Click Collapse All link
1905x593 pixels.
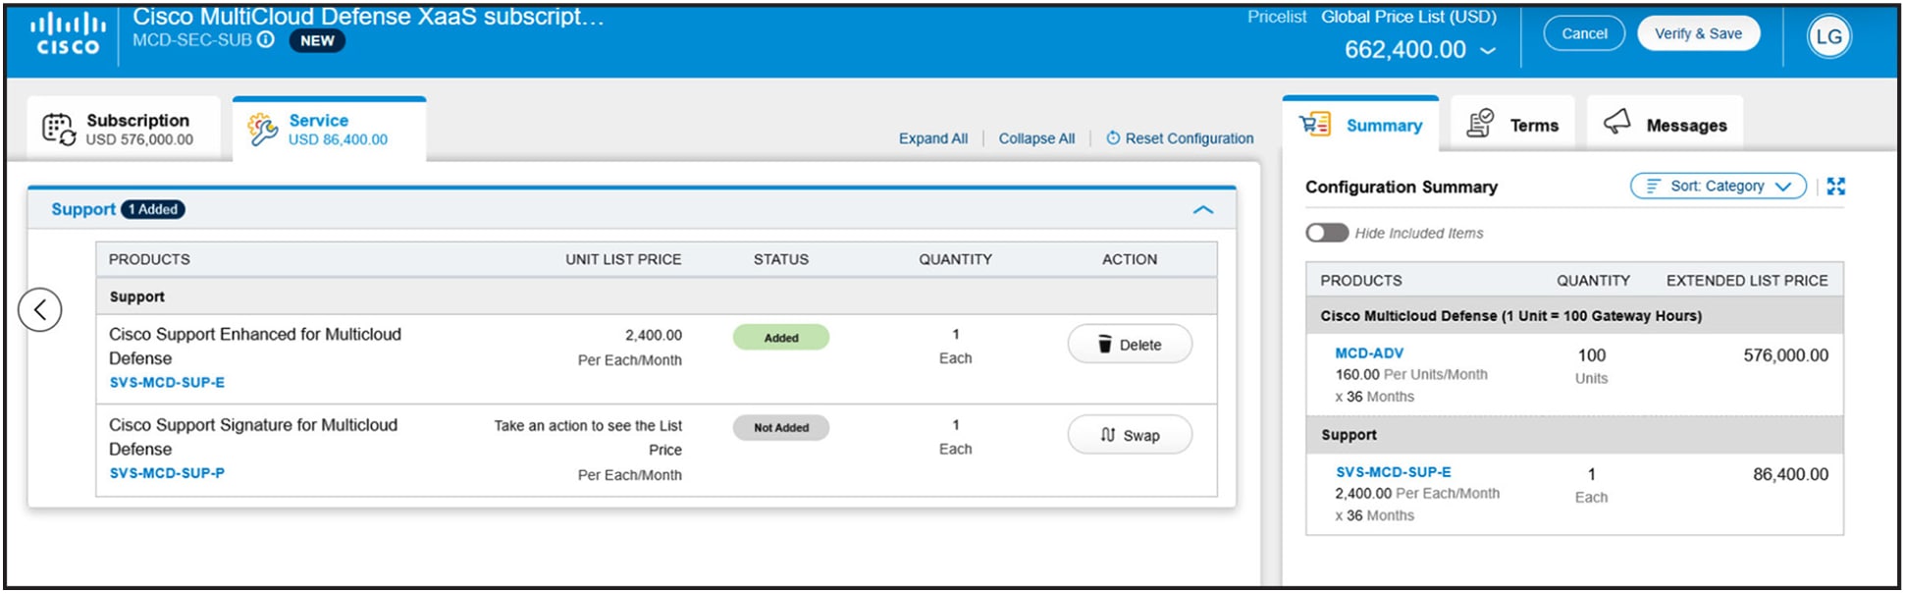(1036, 138)
